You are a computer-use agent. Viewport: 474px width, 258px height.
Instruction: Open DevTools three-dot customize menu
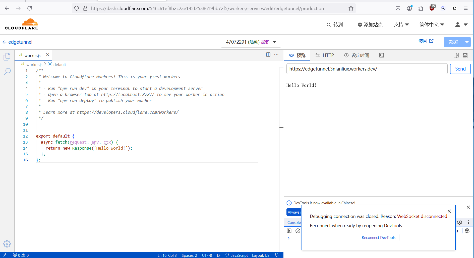pos(468,222)
